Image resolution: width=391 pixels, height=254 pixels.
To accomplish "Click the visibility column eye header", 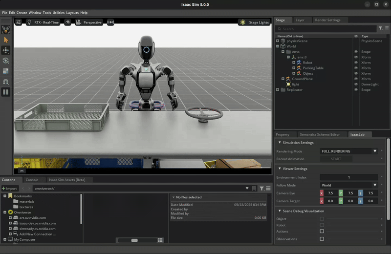I will [356, 36].
